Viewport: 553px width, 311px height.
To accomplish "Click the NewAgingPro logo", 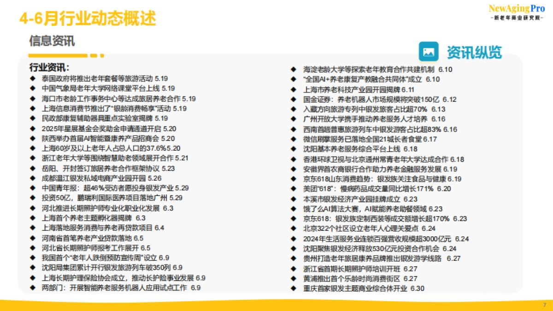I will [x=516, y=12].
